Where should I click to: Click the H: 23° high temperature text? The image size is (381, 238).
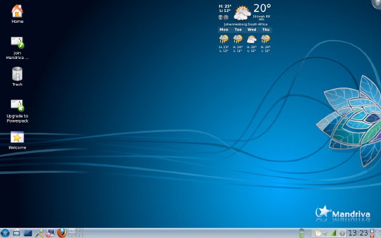[225, 6]
